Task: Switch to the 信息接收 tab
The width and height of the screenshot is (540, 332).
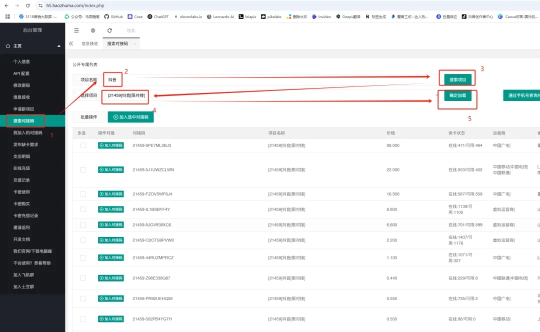Action: (89, 43)
